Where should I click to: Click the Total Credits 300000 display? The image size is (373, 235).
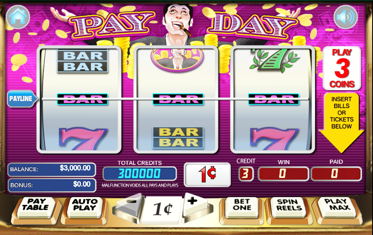(140, 174)
